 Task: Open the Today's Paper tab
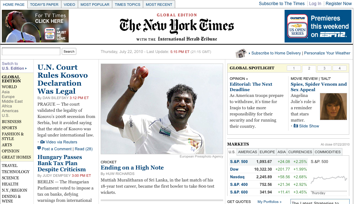pos(44,4)
